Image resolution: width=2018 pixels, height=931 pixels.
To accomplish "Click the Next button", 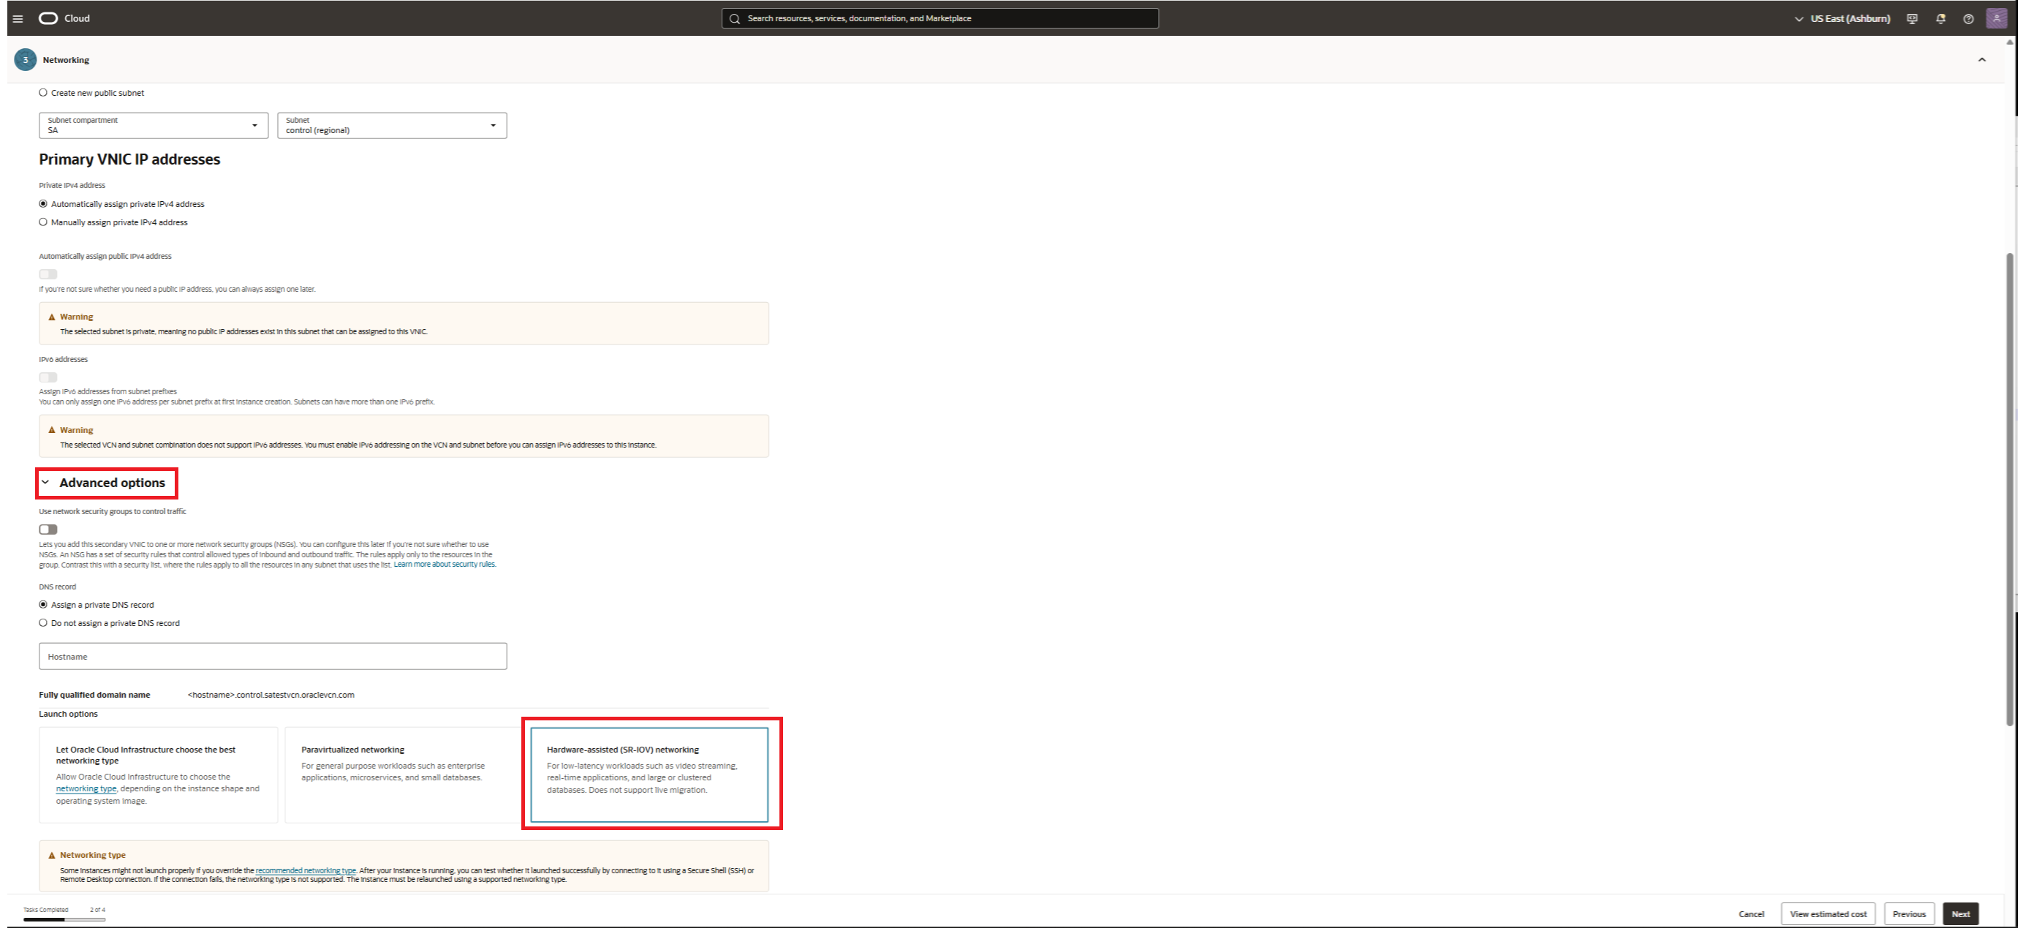I will point(1960,913).
